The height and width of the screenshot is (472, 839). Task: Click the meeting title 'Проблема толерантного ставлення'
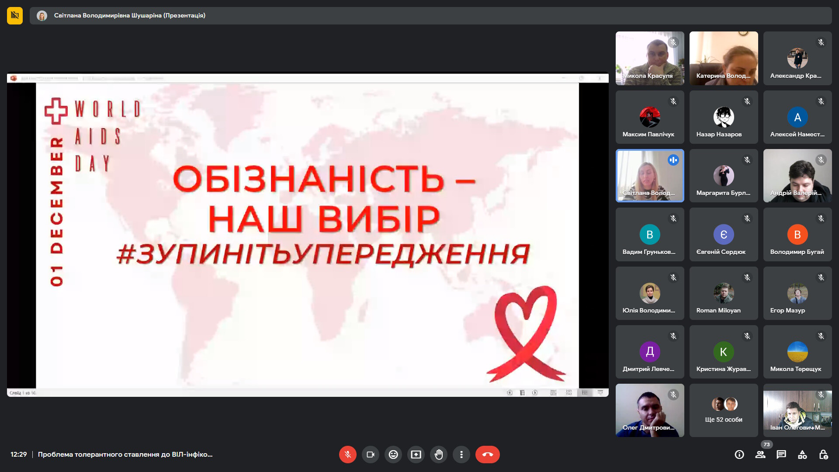tap(125, 455)
